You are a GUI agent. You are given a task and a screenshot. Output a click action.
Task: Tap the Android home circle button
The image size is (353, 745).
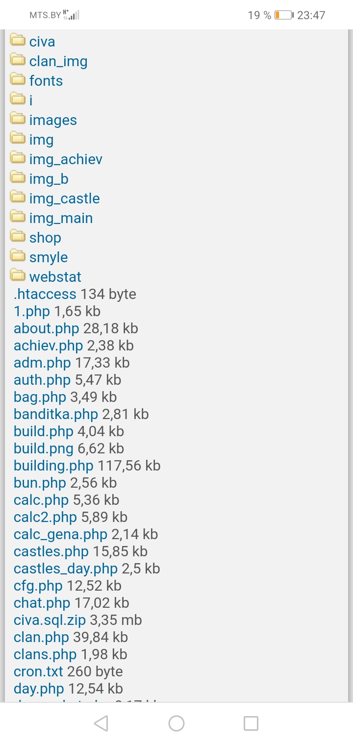click(x=176, y=723)
